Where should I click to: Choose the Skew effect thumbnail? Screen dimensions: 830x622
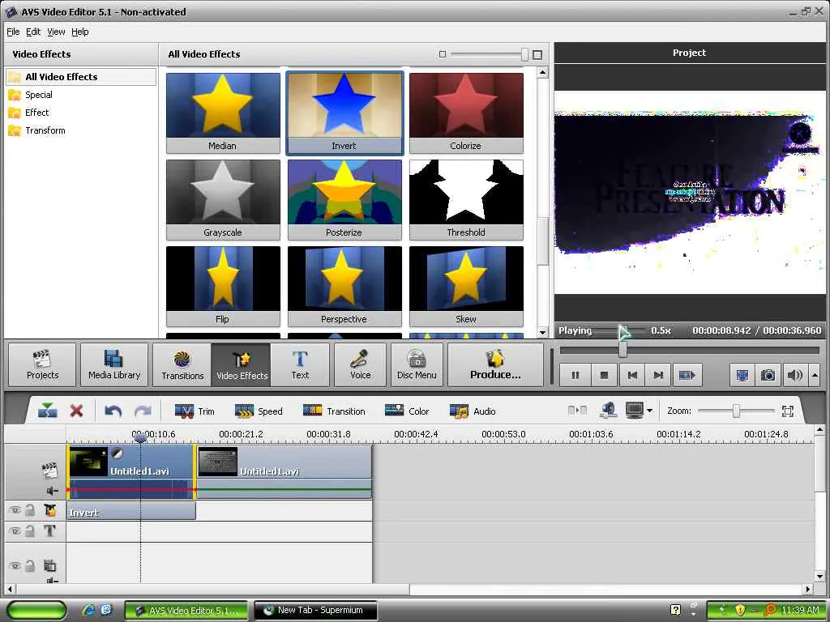coord(466,286)
